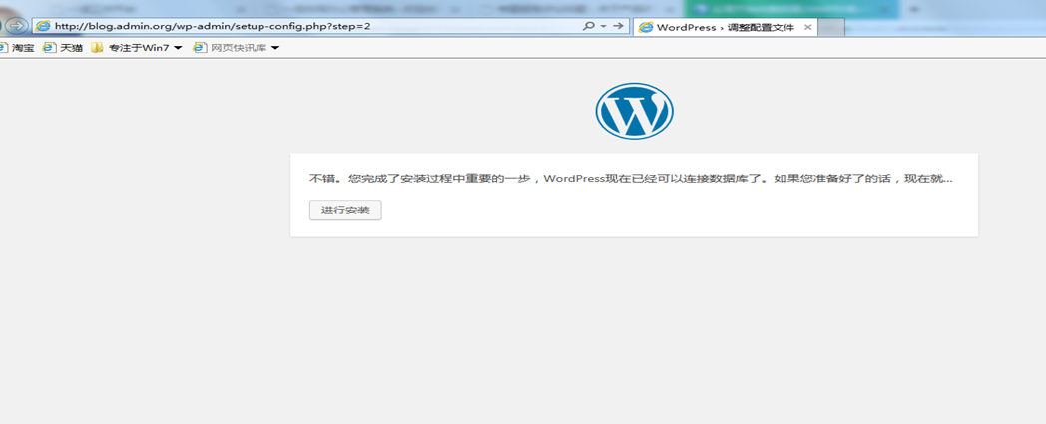Click the 进行安装 button
Screen dimensions: 1046x424
pos(345,210)
